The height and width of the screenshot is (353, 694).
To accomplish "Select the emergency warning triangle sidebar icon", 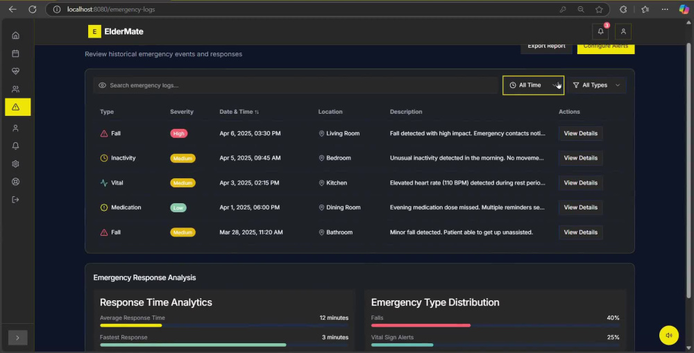I will 18,107.
